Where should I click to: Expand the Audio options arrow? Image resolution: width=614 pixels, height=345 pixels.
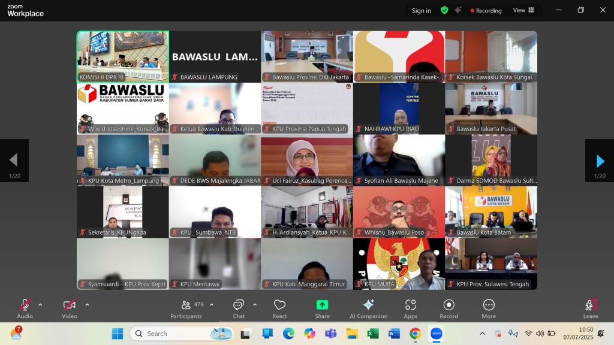pos(40,305)
